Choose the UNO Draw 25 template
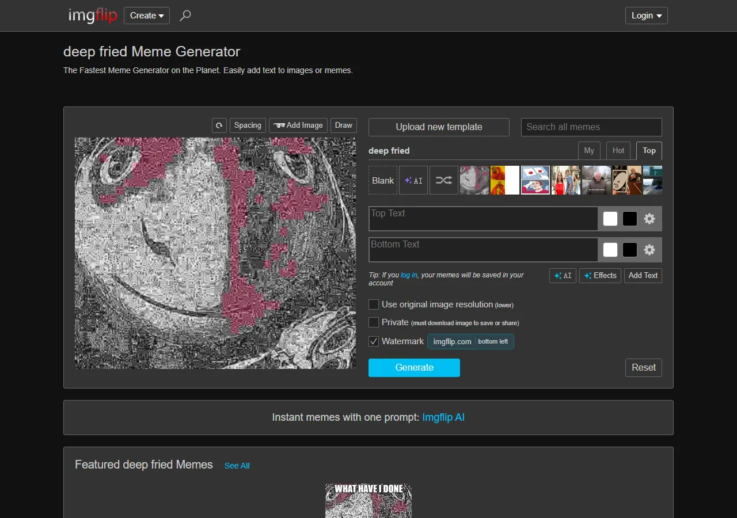Screen dimensions: 737x518 (x=627, y=180)
